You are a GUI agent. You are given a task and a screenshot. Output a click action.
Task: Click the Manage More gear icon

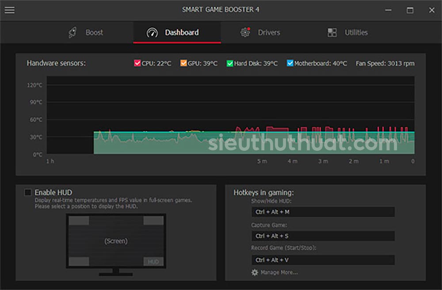pos(255,272)
